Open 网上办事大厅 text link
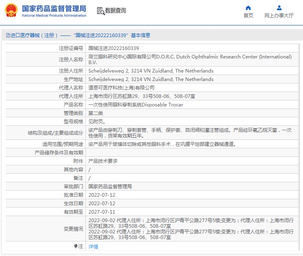The width and height of the screenshot is (303, 256). click(279, 15)
